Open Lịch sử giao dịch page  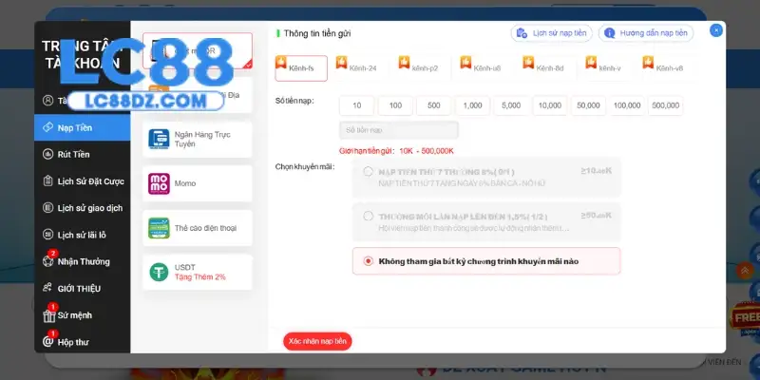[82, 208]
